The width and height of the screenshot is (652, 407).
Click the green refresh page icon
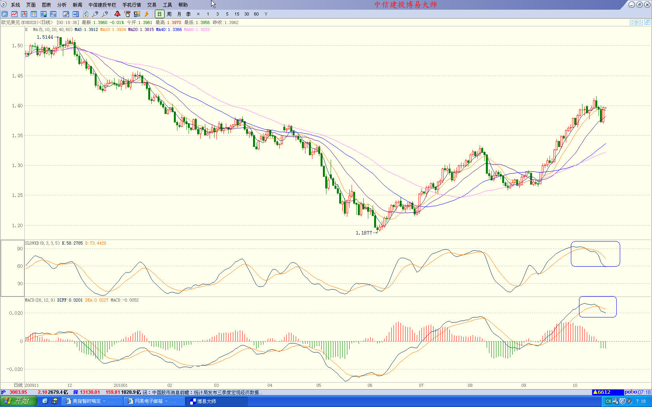[x=85, y=14]
